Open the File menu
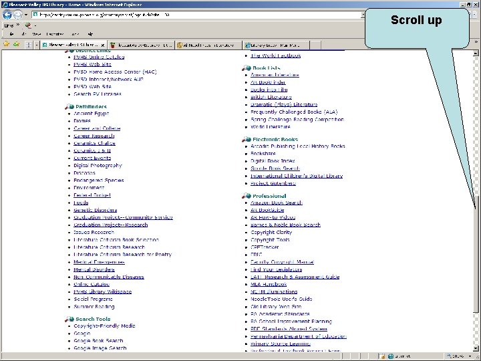Screen dimensions: 481x361 click(11, 34)
